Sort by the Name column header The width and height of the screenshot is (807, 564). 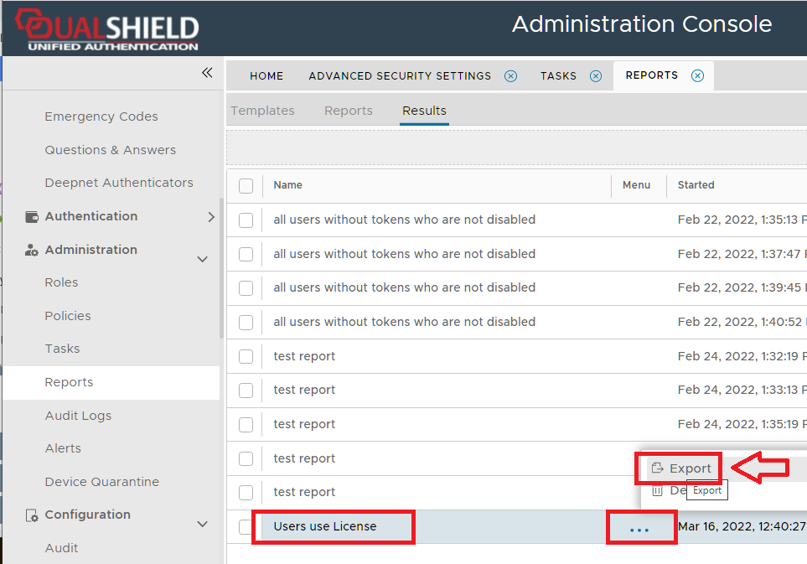(x=287, y=185)
